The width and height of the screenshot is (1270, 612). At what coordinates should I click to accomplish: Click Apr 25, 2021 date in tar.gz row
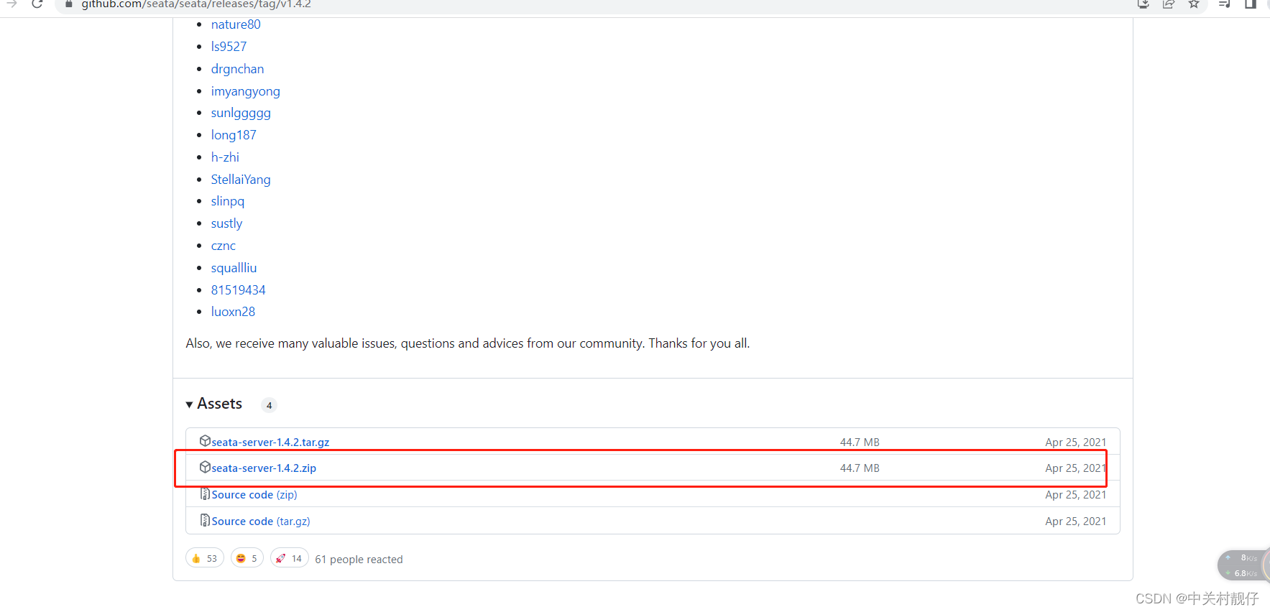[x=1075, y=442]
